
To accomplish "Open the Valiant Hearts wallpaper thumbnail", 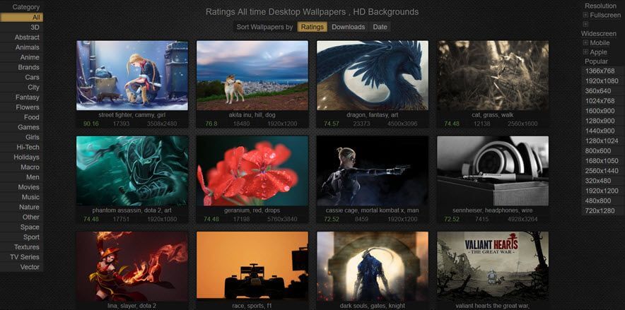I will (x=493, y=266).
